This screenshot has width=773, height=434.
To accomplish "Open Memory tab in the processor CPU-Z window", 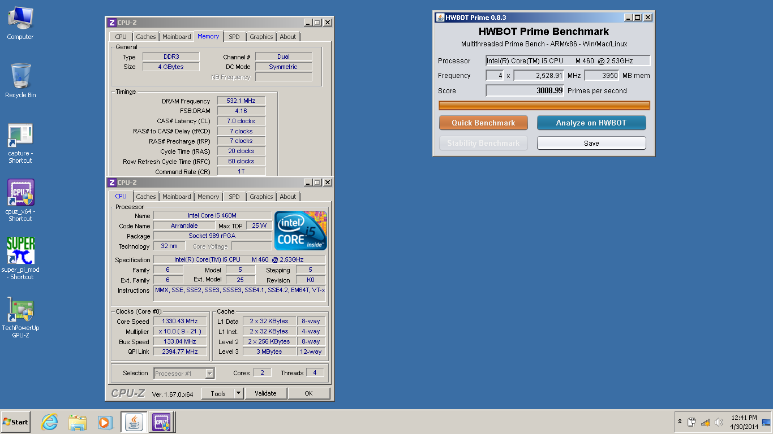I will pyautogui.click(x=208, y=197).
